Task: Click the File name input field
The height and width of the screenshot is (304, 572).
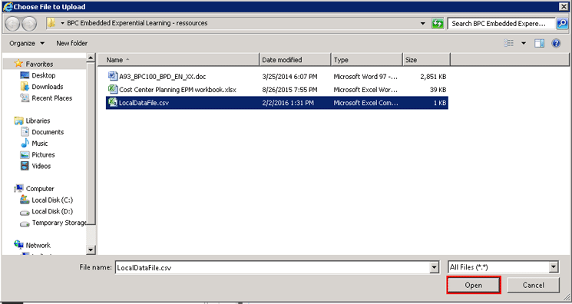Action: tap(273, 267)
